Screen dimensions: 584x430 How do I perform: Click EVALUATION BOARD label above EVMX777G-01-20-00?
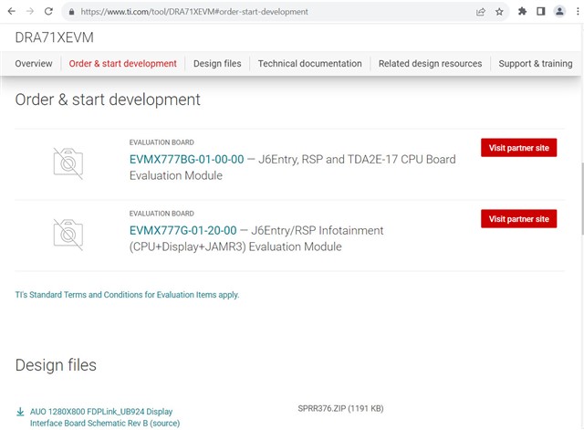tap(162, 214)
